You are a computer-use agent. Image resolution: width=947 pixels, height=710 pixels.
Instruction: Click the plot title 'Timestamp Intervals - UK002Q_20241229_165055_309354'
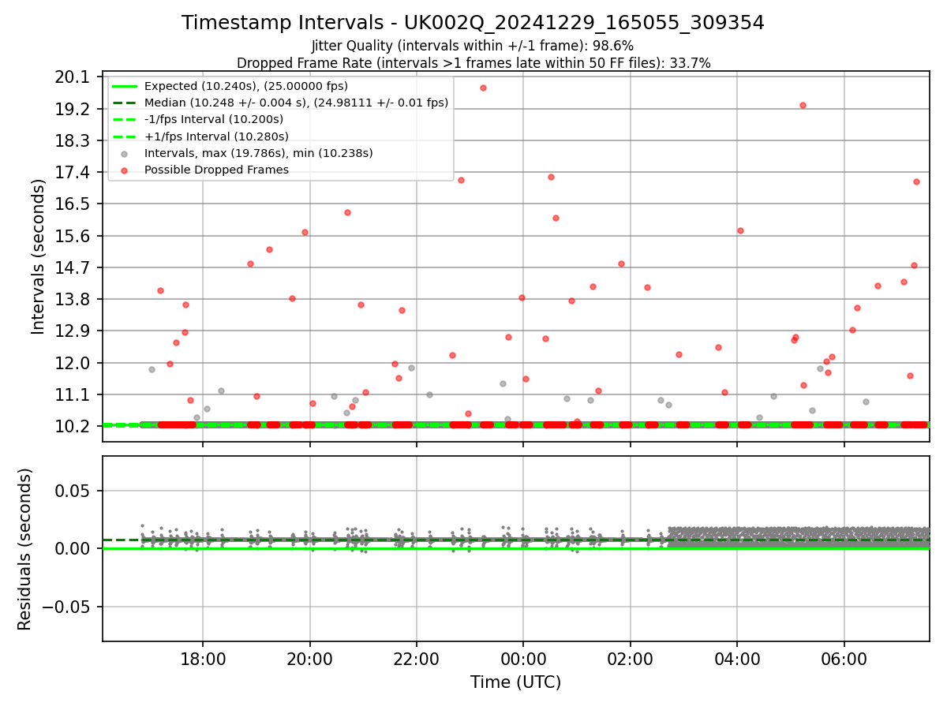click(473, 23)
